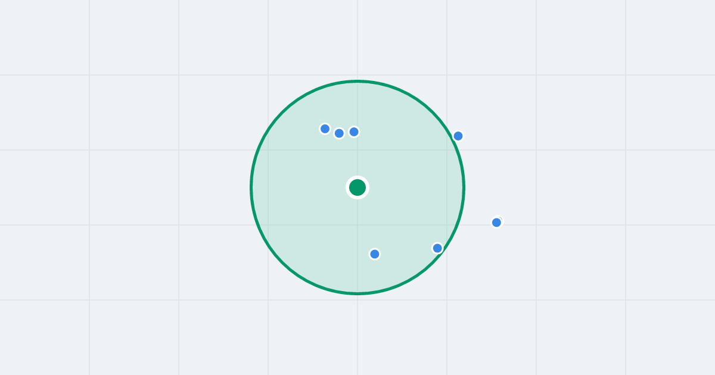Select the blue point outside the green circle

point(497,222)
